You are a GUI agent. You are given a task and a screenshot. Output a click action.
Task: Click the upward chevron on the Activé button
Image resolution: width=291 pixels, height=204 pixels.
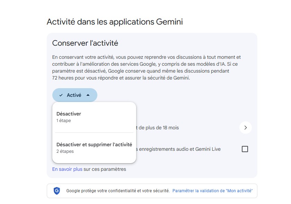[89, 95]
